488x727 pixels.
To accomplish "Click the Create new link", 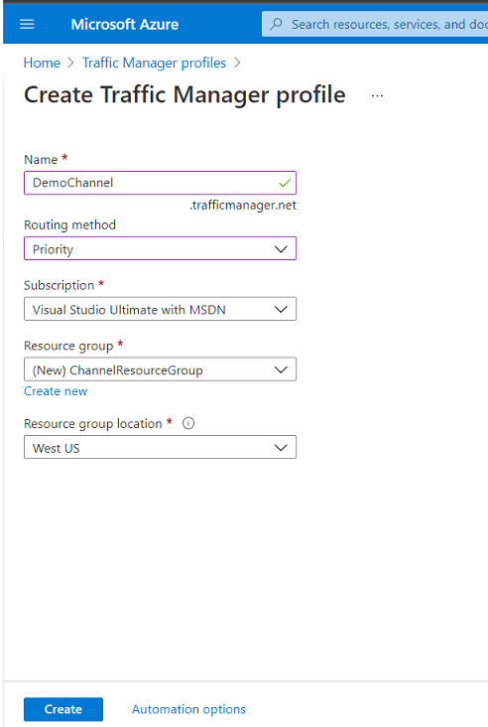I will point(56,391).
